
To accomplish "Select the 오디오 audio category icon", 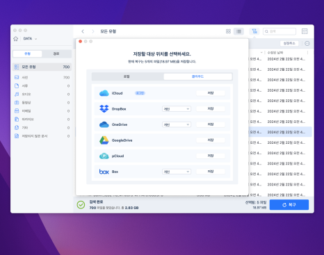I will (x=17, y=94).
